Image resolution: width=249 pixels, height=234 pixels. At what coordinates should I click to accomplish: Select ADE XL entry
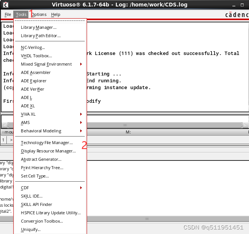coord(50,106)
